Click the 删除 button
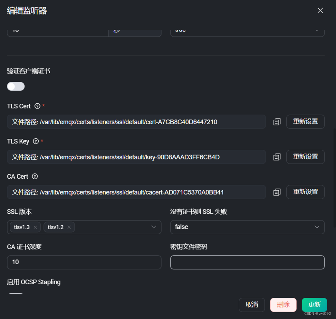The height and width of the screenshot is (319, 336). (x=283, y=305)
